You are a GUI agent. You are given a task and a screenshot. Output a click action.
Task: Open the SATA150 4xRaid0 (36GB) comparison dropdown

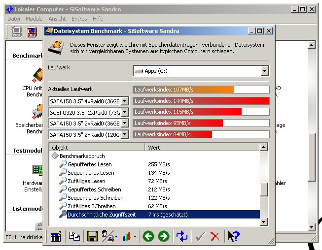click(125, 101)
